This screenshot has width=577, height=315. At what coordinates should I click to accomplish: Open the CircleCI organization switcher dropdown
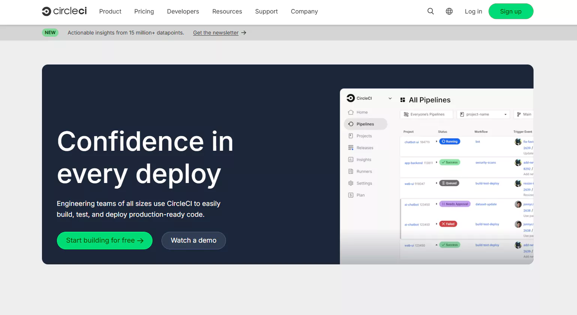click(x=390, y=98)
